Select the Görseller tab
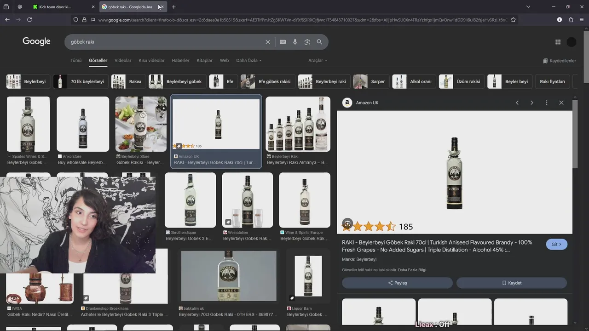 point(98,60)
